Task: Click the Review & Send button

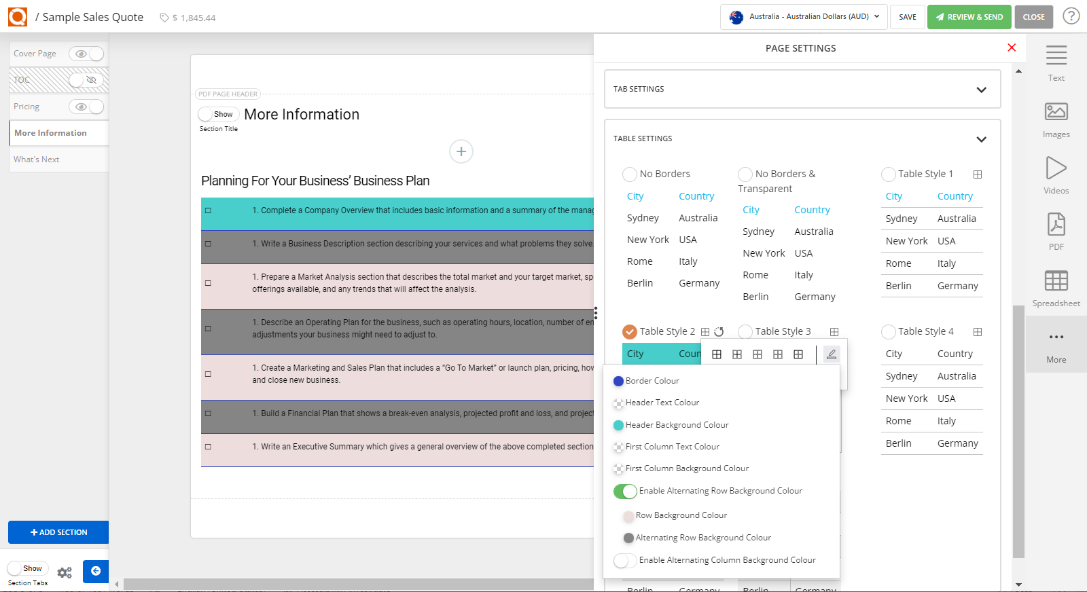Action: coord(969,17)
